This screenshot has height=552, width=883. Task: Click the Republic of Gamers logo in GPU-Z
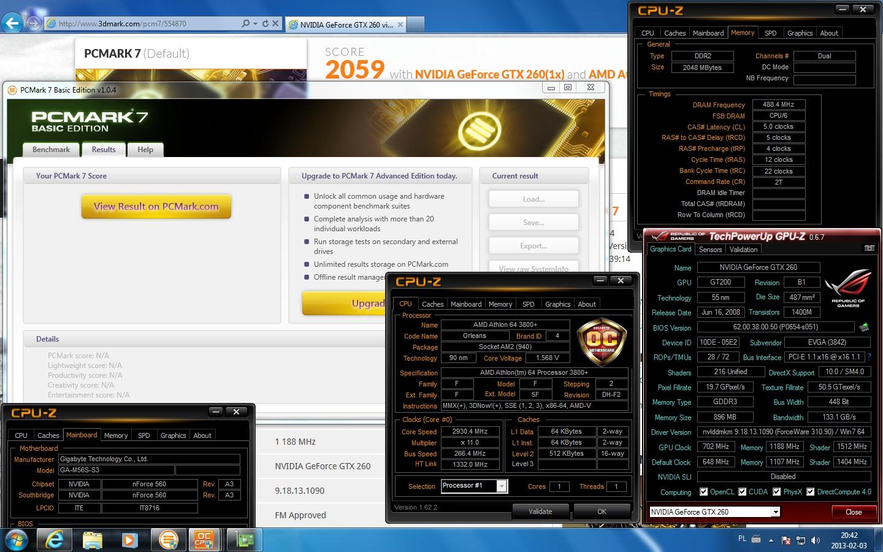[x=848, y=288]
